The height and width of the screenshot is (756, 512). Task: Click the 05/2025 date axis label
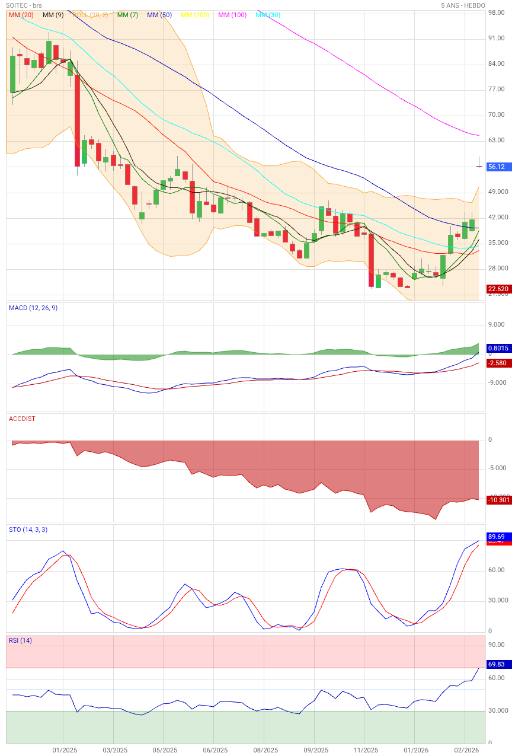coord(165,750)
